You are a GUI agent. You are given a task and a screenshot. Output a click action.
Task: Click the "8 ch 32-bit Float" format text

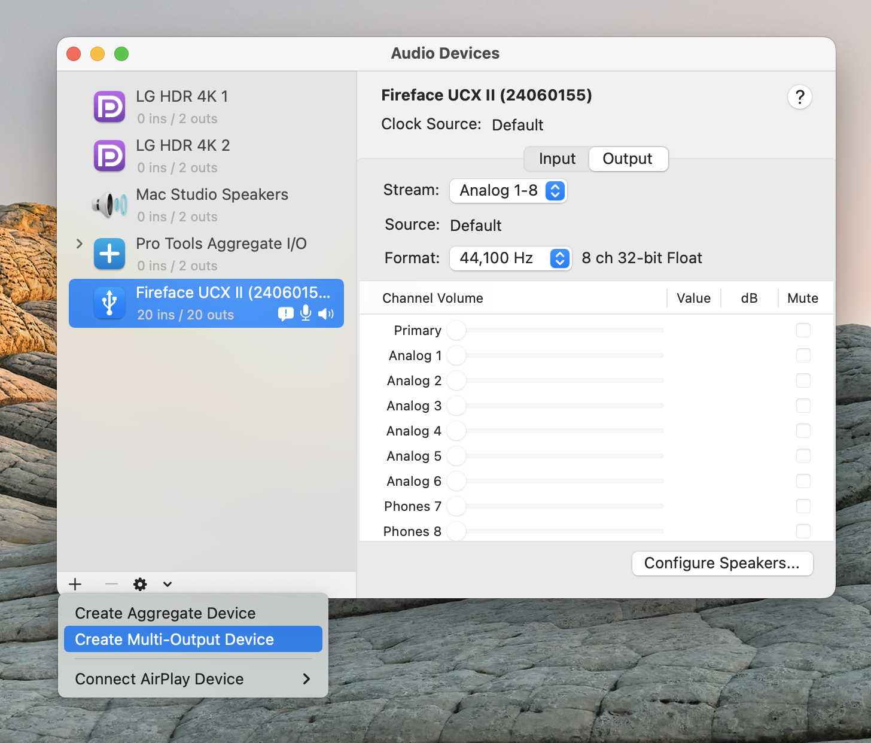(642, 258)
